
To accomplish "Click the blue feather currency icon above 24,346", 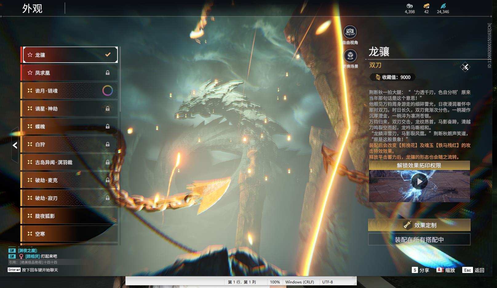I will coord(443,6).
